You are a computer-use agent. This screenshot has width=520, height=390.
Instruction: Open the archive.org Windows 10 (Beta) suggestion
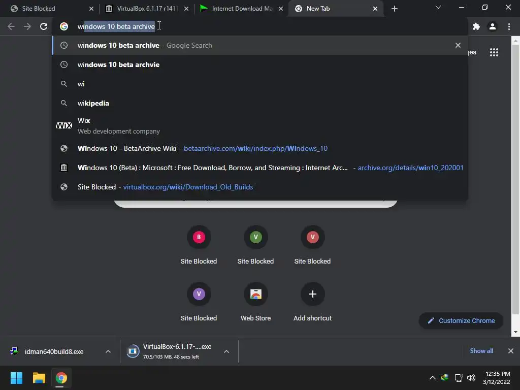259,168
